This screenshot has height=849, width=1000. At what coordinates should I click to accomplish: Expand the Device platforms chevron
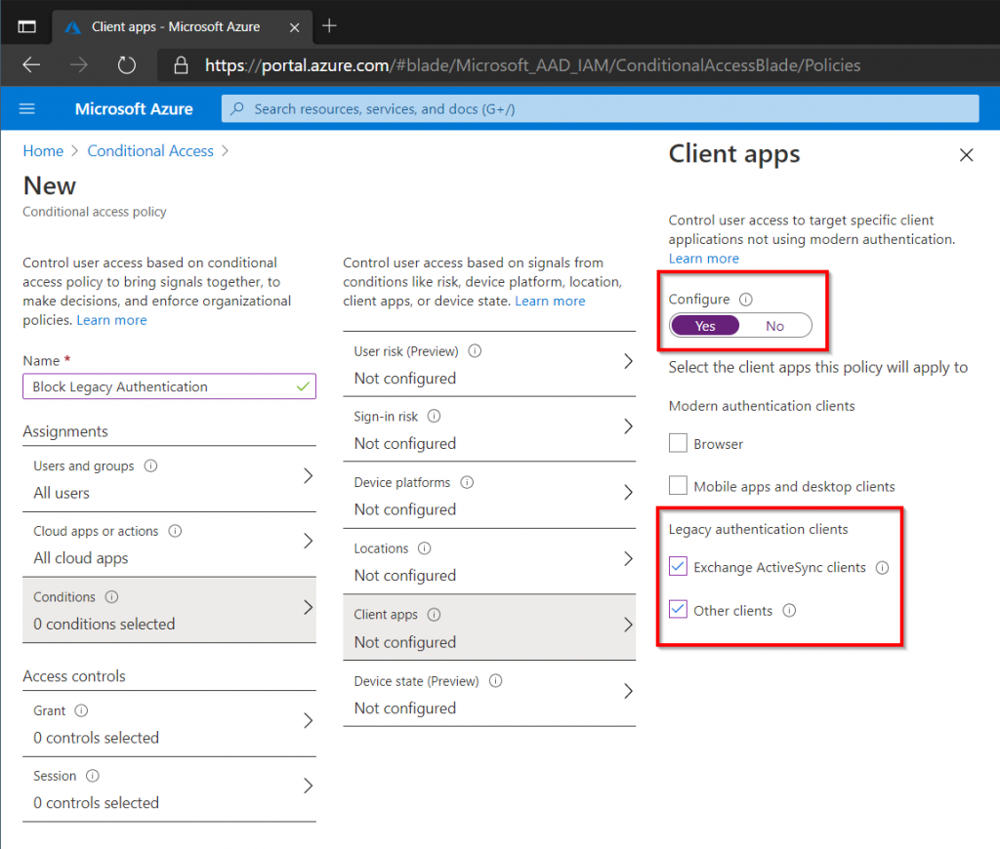pos(628,493)
